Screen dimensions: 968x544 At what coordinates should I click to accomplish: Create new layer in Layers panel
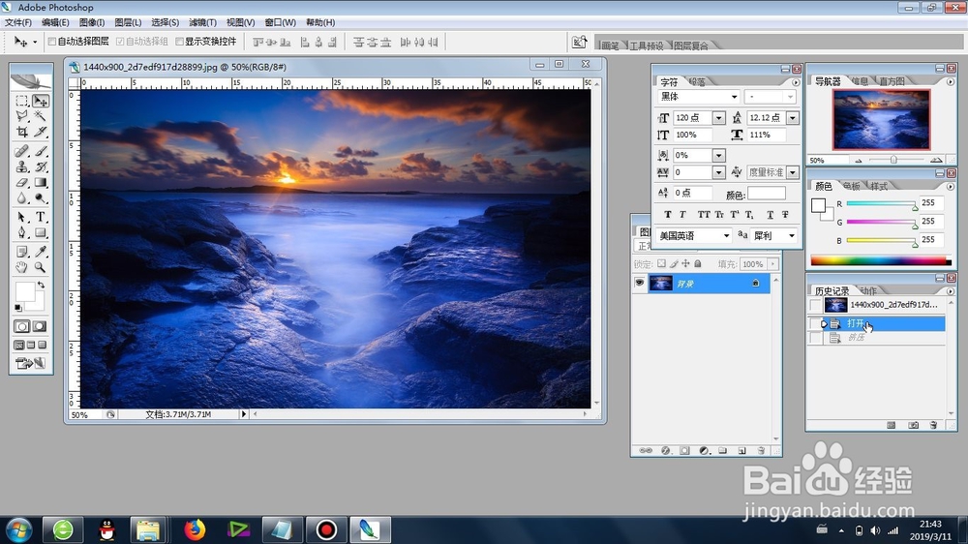[x=742, y=451]
